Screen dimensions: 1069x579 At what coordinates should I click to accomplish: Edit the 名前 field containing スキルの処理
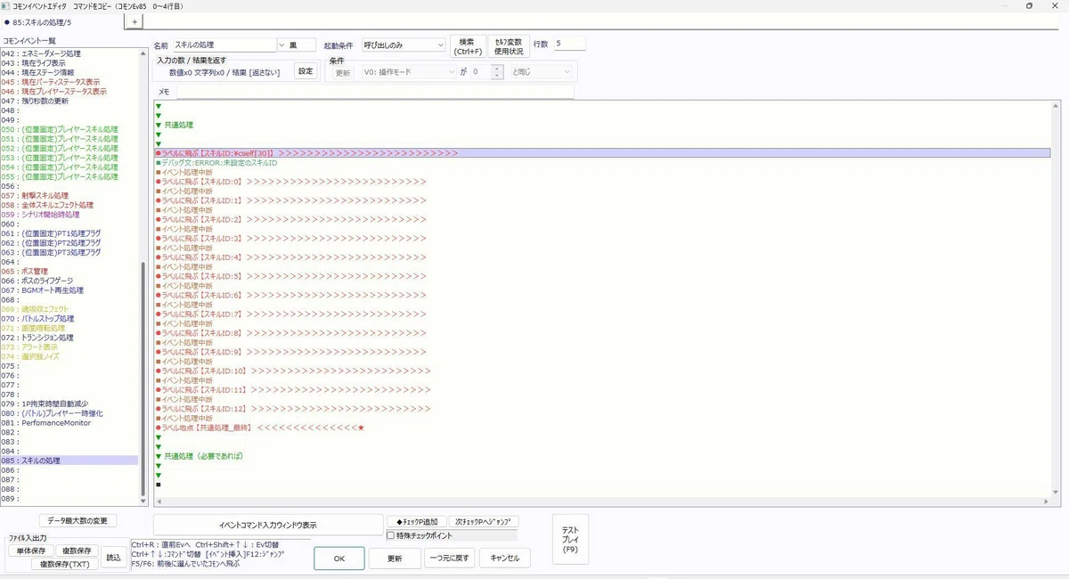click(x=224, y=45)
